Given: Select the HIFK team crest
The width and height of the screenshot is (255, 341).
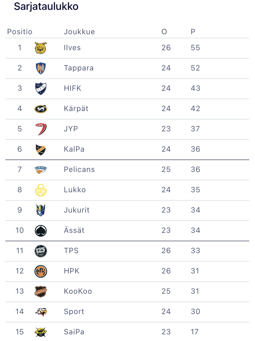Looking at the screenshot, I should 41,88.
